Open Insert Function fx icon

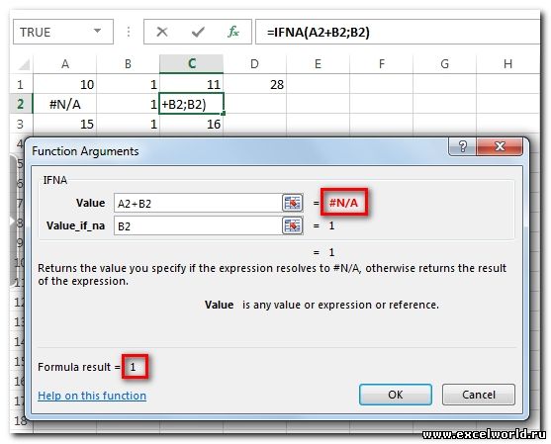pos(233,32)
